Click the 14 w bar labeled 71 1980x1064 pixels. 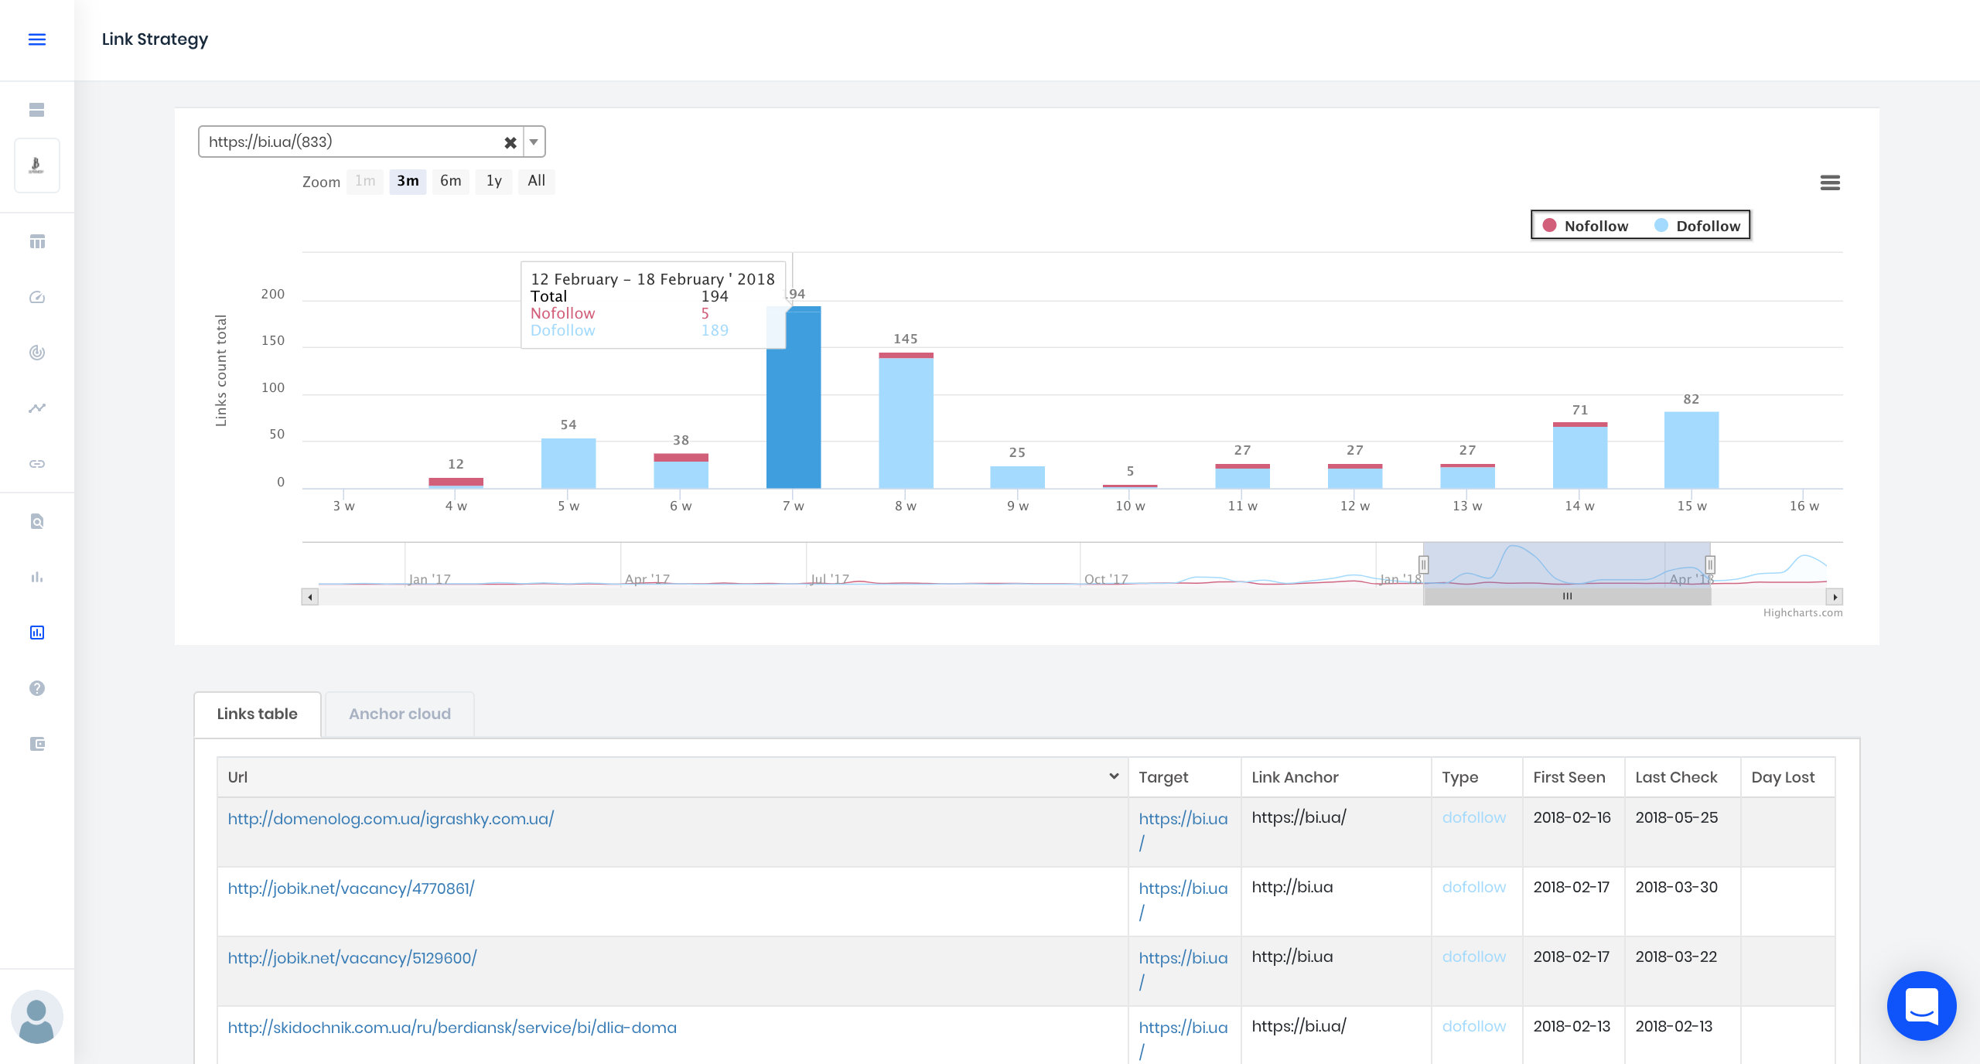[1579, 455]
